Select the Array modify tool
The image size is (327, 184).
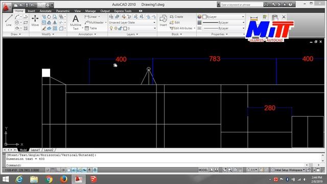55,28
